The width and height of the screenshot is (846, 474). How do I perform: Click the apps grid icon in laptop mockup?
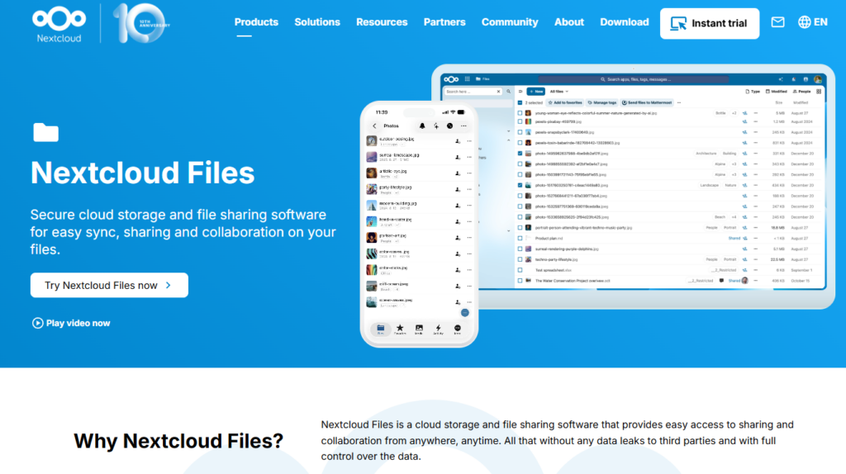468,78
